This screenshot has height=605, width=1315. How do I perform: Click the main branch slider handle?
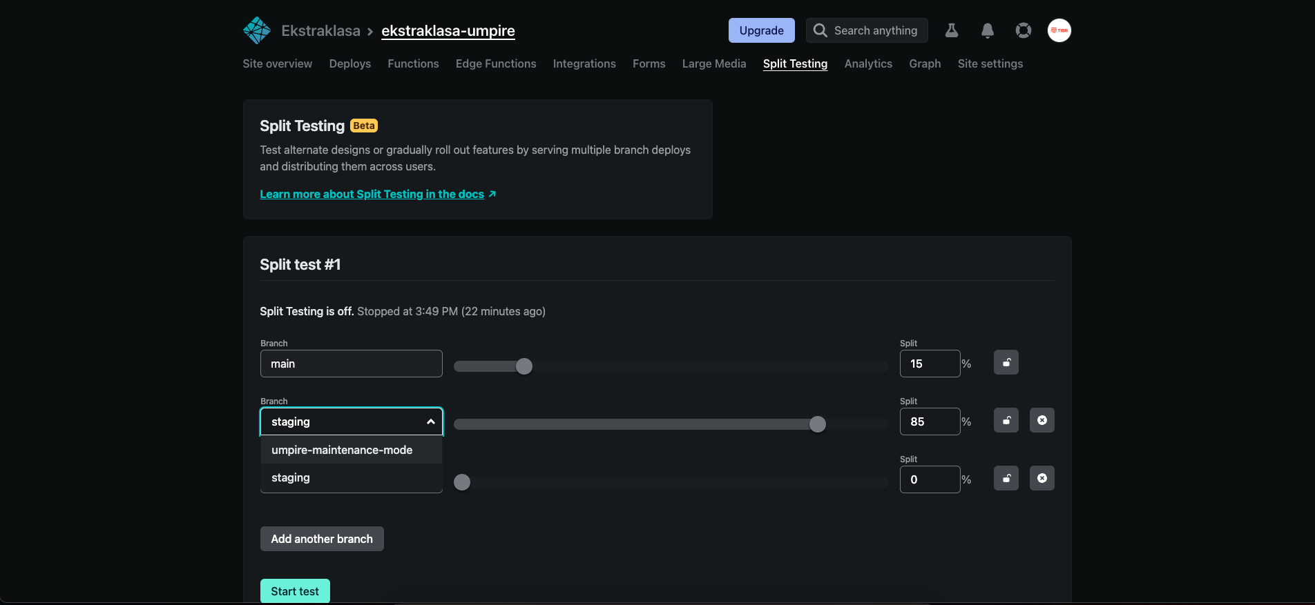click(x=524, y=366)
